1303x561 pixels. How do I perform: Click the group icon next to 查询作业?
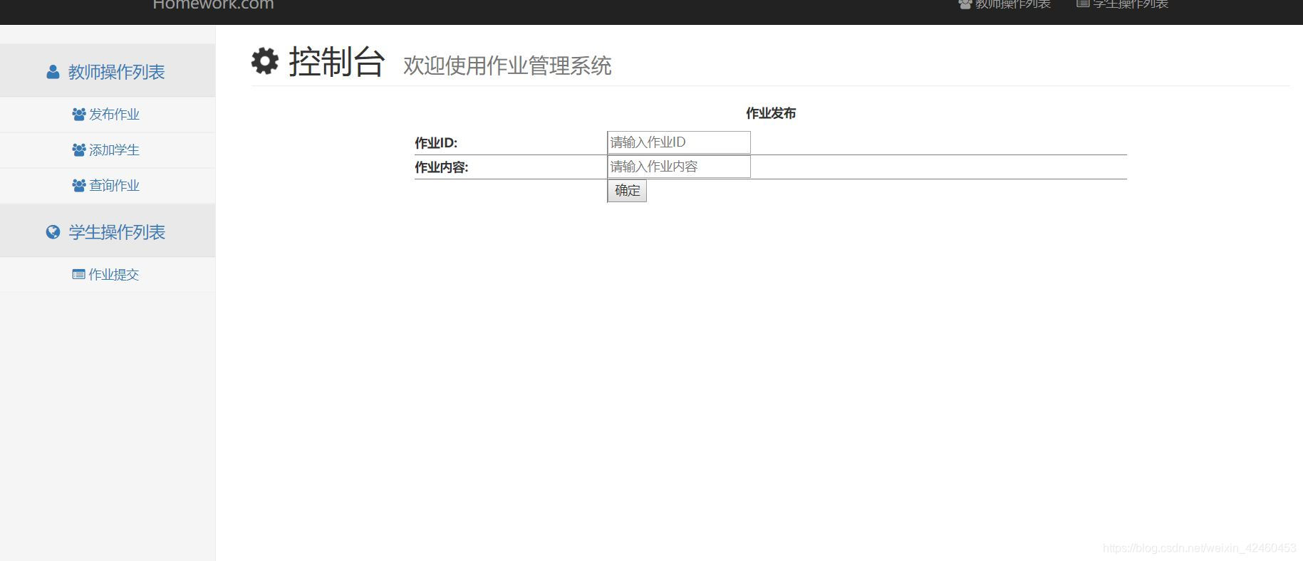pos(79,185)
